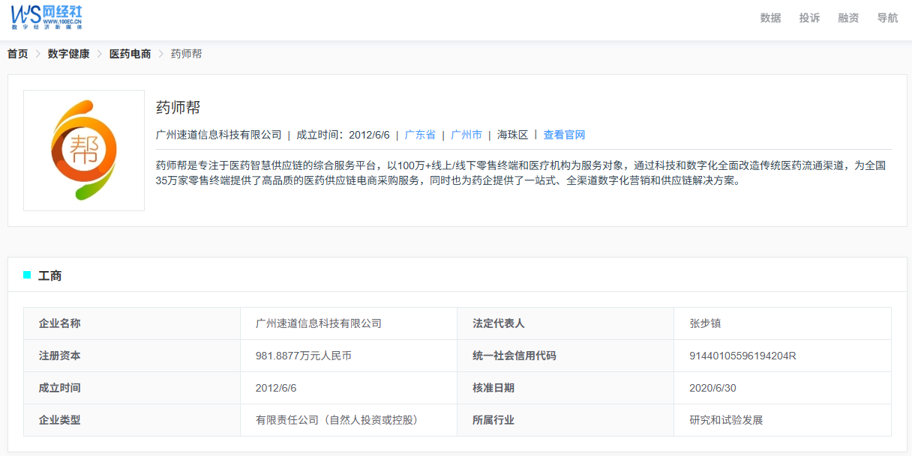This screenshot has height=456, width=912.
Task: Click the 网经社 site logo
Action: 46,16
